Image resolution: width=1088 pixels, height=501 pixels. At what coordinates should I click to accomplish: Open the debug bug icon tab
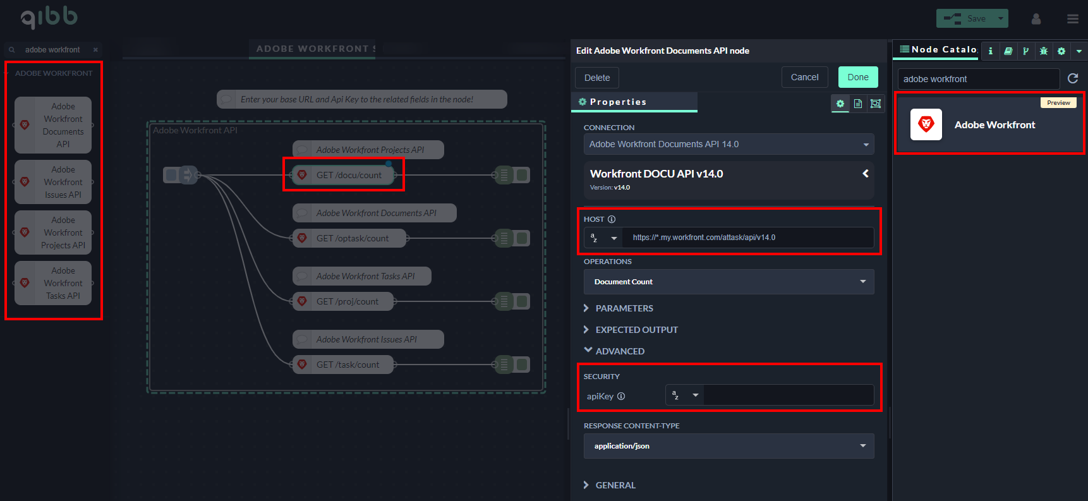(1043, 51)
